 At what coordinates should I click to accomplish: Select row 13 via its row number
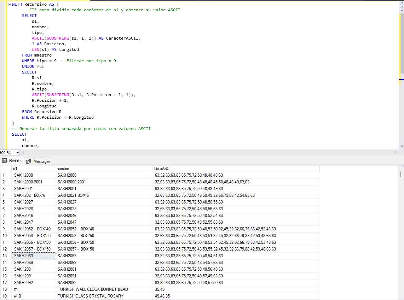(6, 256)
